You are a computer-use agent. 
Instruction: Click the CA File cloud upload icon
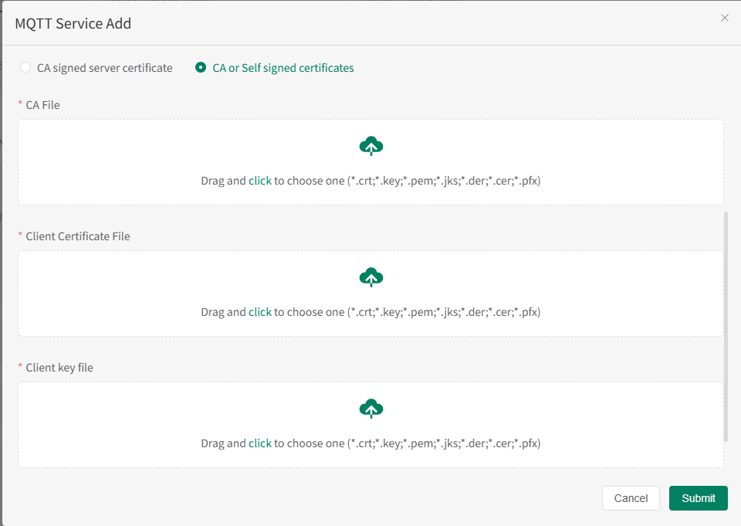(371, 145)
